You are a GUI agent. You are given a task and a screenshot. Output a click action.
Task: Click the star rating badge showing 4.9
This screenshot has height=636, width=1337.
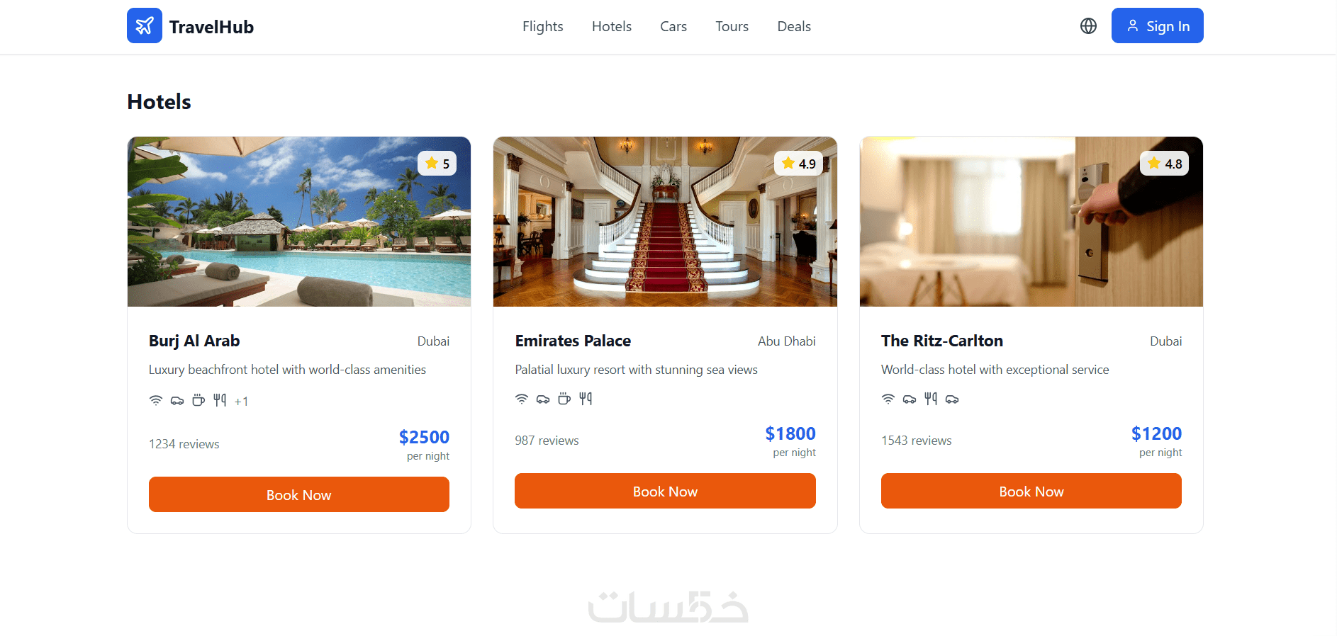point(799,164)
